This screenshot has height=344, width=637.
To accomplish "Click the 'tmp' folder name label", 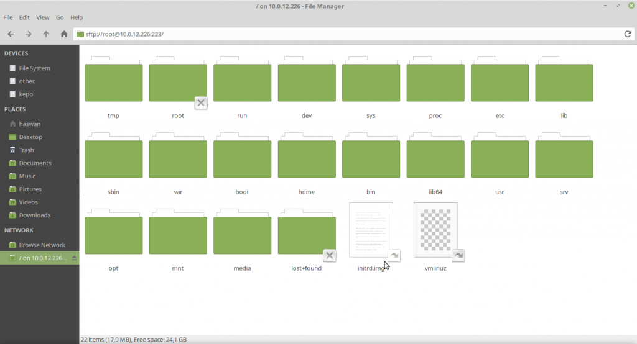I will (113, 115).
